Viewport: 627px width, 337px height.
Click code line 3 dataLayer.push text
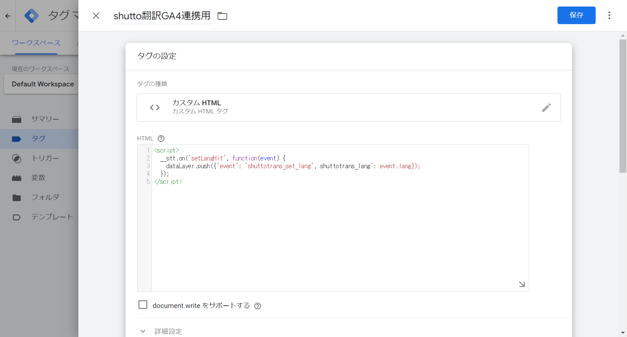click(293, 166)
